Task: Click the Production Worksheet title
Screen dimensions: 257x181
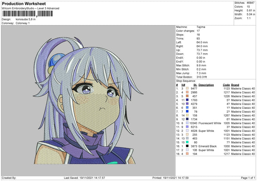Action: tap(24, 3)
